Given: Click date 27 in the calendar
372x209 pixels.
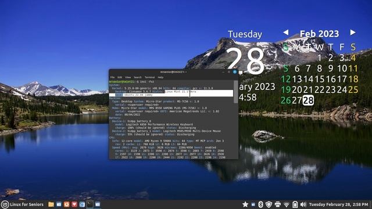Looking at the screenshot, I should click(297, 100).
